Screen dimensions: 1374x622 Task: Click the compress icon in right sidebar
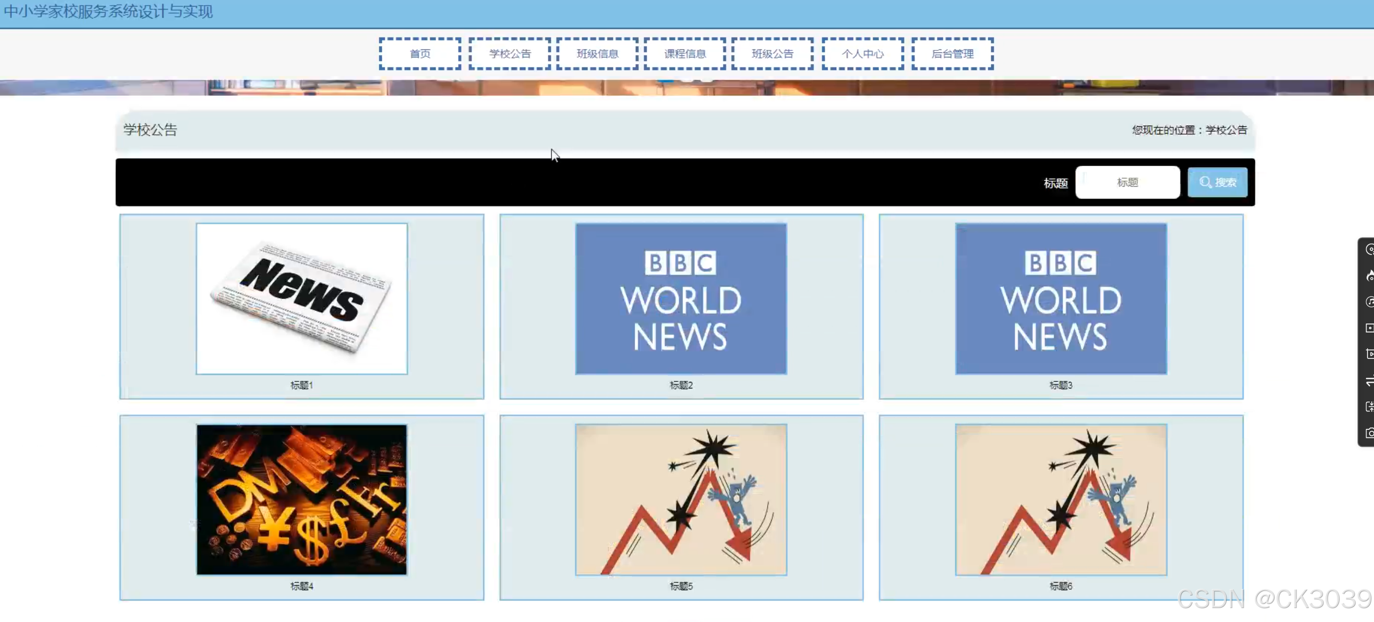click(x=1369, y=407)
